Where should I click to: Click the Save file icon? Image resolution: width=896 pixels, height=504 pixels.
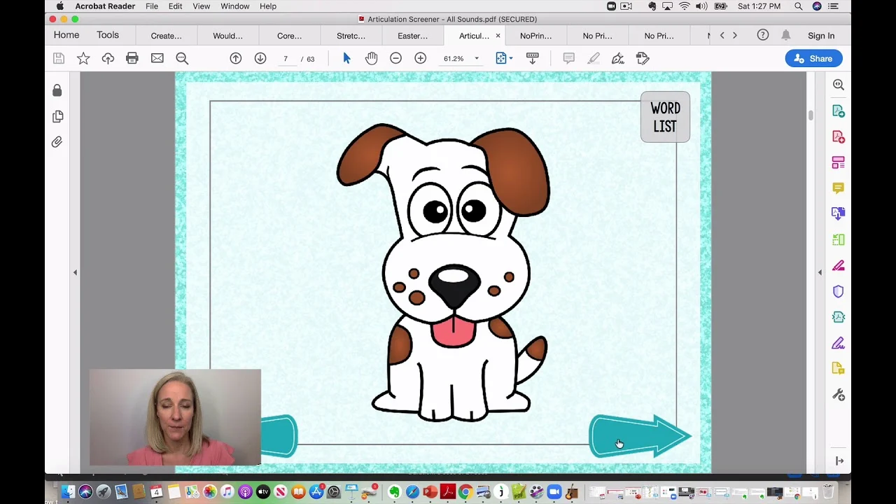coord(59,59)
